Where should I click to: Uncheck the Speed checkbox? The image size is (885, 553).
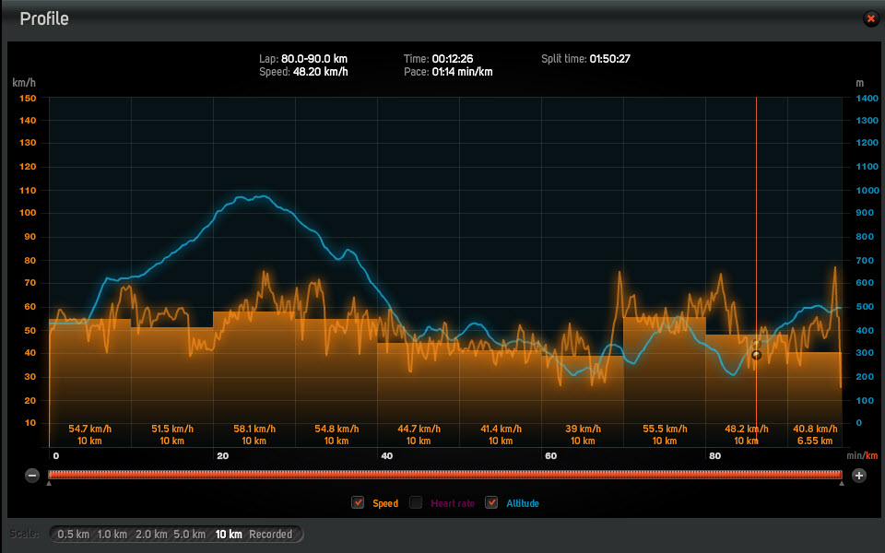tap(358, 502)
